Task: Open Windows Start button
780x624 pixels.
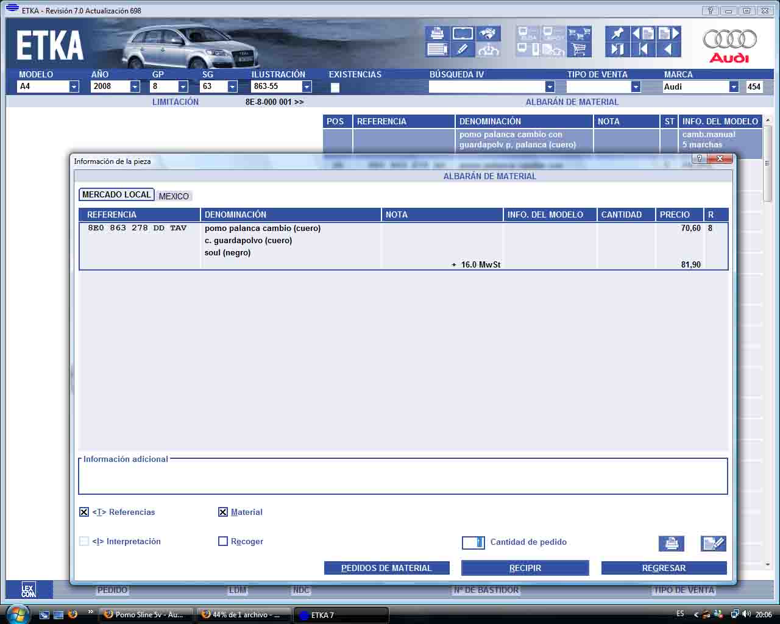Action: (16, 614)
